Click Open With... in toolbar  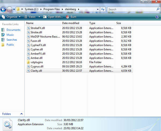click(x=53, y=17)
